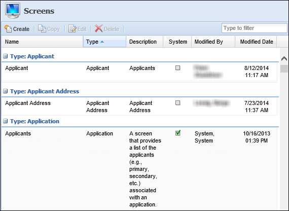Click the Copy documents icon
Image resolution: width=289 pixels, height=211 pixels.
pos(42,28)
